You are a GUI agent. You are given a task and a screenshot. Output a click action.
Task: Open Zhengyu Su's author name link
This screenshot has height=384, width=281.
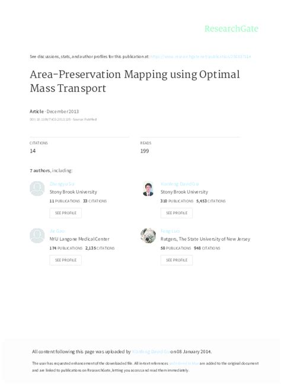[62, 184]
